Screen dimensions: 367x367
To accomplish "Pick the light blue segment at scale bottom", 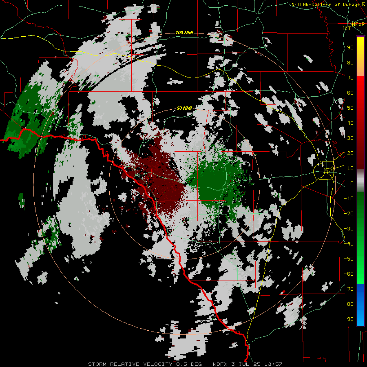I will pyautogui.click(x=360, y=318).
